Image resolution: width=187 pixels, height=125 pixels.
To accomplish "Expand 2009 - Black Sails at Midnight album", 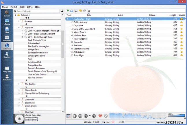I will (x=22, y=34).
